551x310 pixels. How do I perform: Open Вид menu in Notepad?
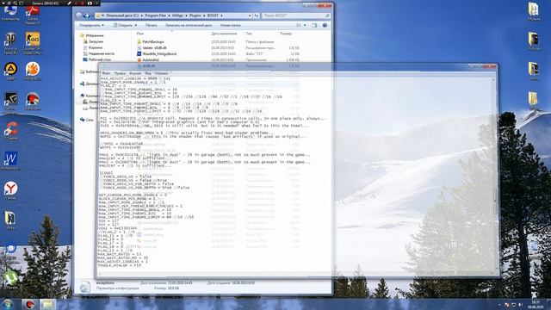coord(148,73)
